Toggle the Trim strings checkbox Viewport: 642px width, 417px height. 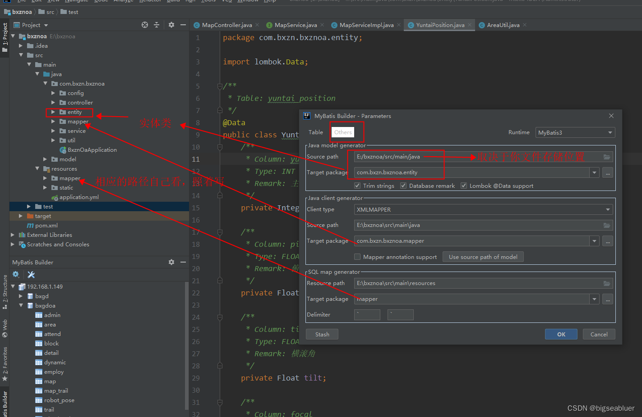pos(357,186)
